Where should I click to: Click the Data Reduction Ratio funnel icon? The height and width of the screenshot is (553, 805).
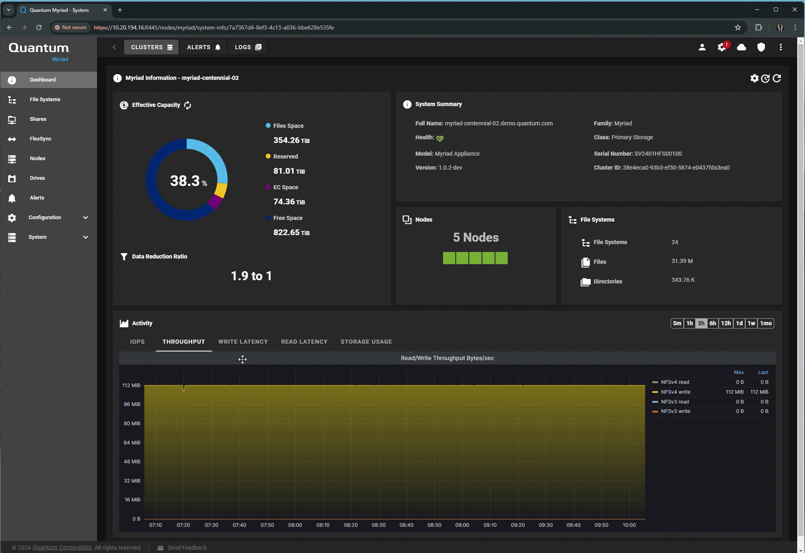point(124,257)
